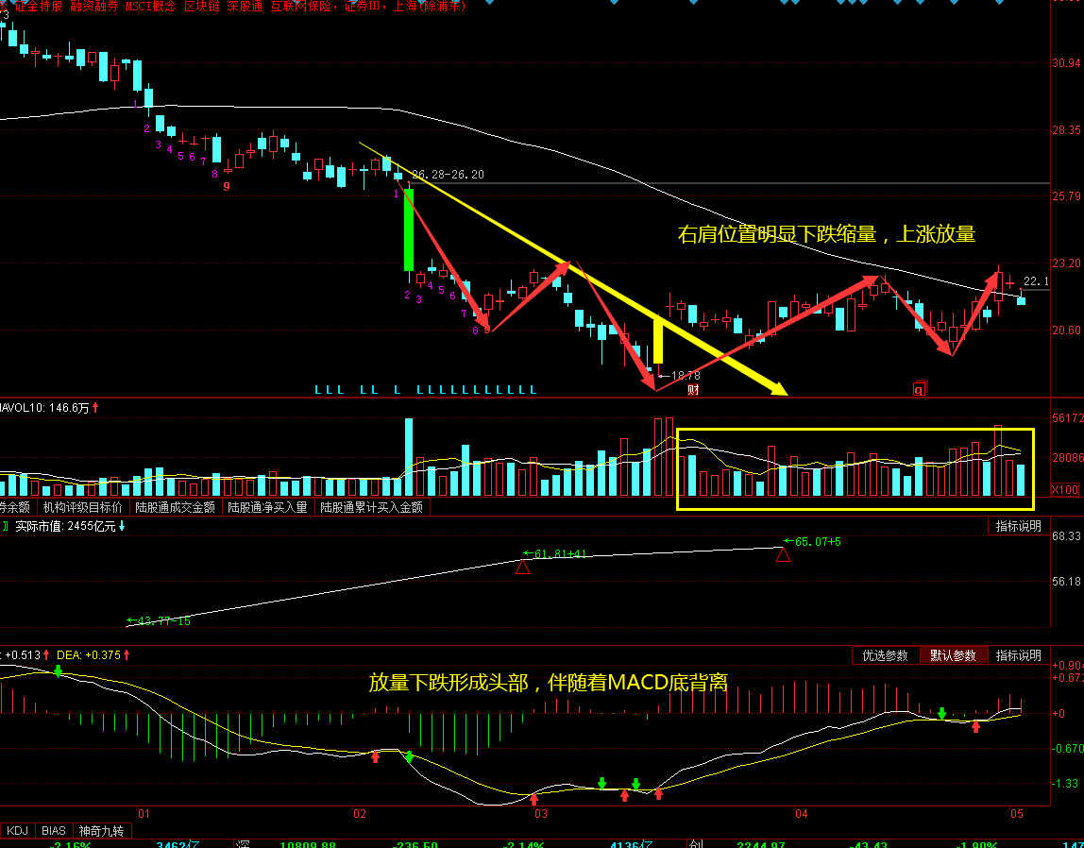Click the cyan down arrow beside 实际市值
Image resolution: width=1084 pixels, height=848 pixels.
point(122,526)
